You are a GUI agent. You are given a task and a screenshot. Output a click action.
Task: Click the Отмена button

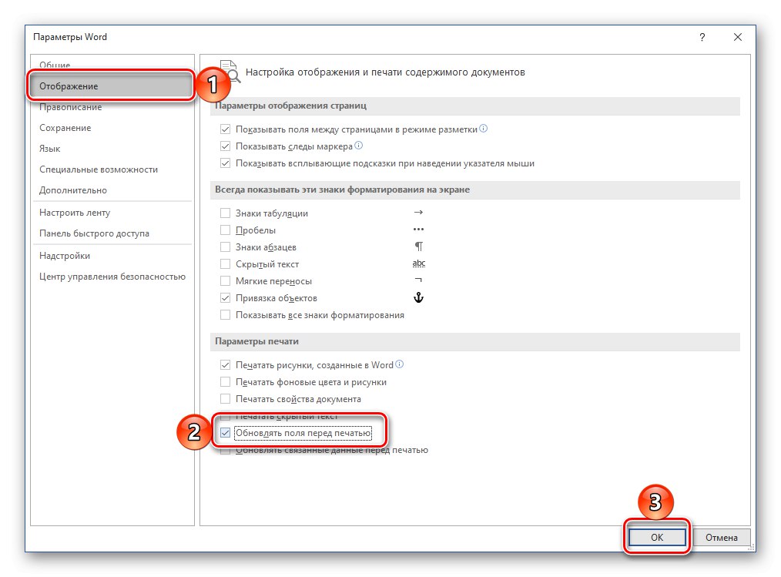pos(721,538)
